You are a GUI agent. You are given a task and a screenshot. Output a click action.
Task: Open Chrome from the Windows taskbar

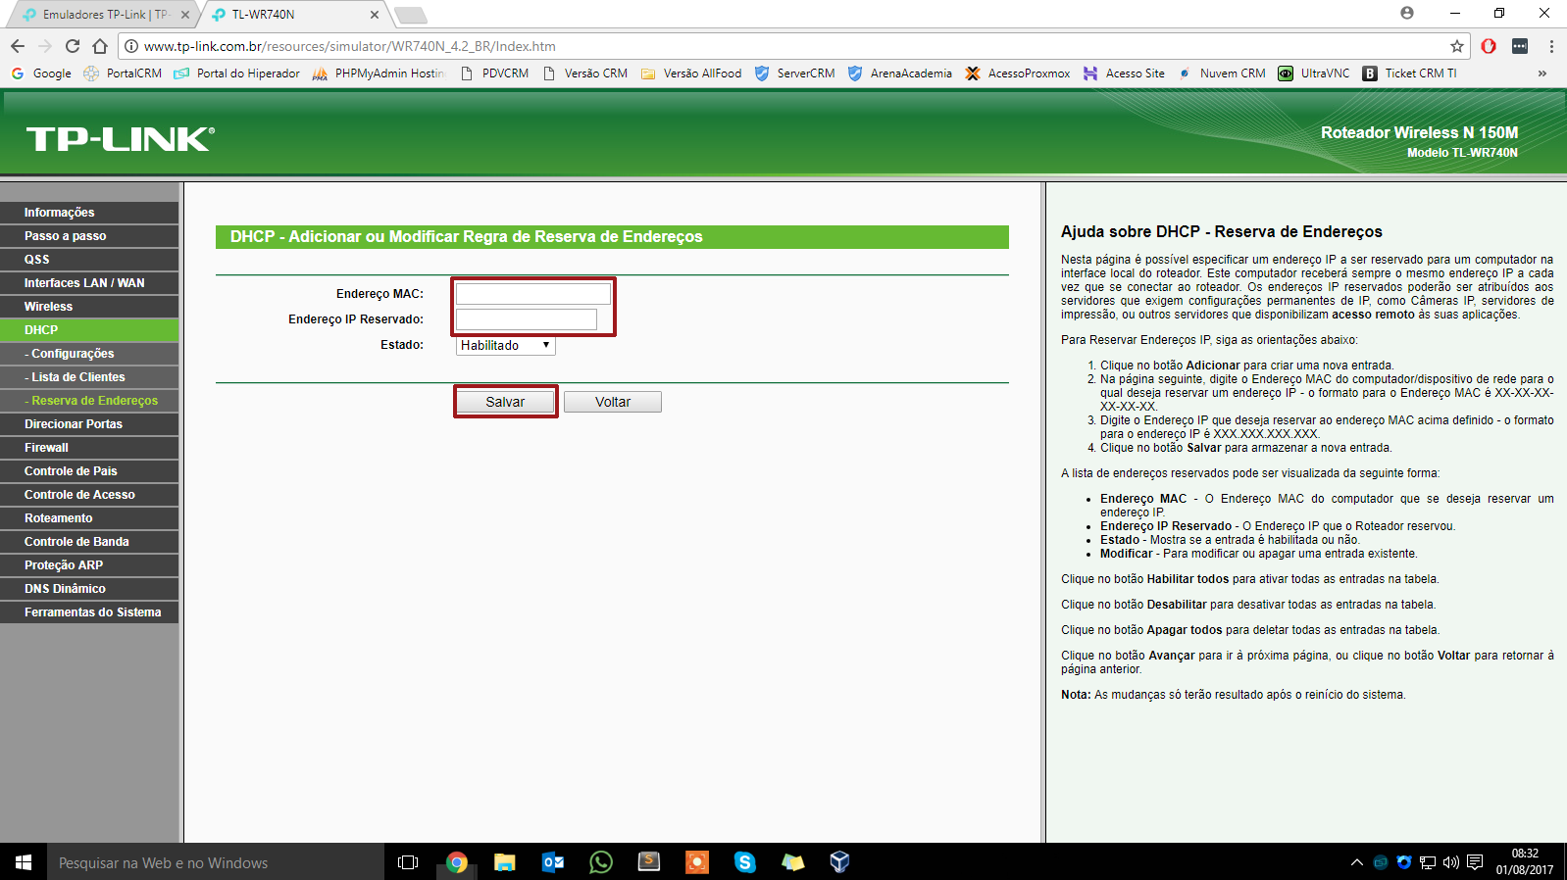[457, 862]
